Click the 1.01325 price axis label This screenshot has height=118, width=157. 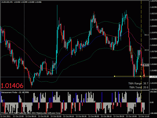pos(153,83)
